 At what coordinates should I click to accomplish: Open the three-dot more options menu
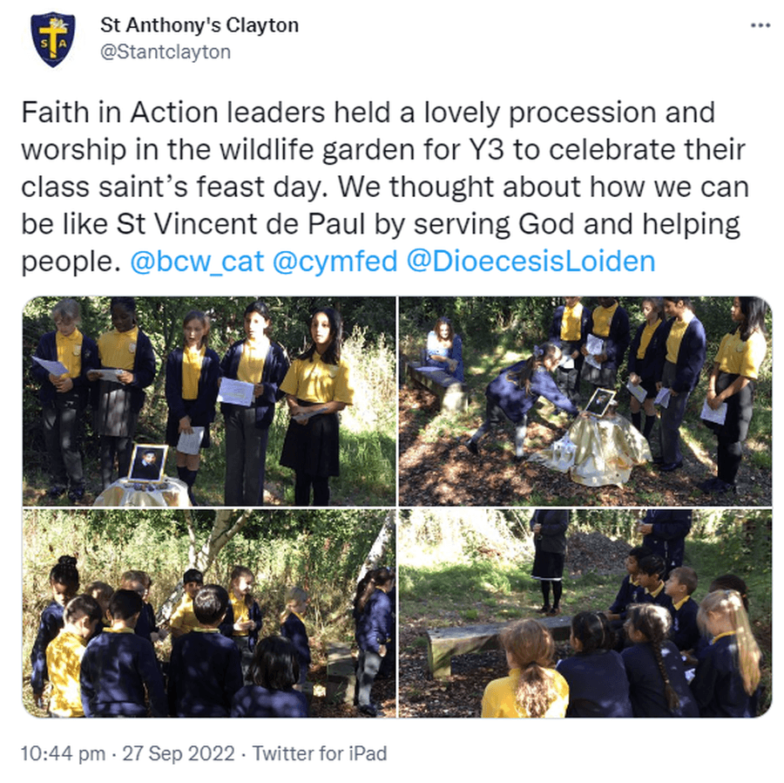(760, 25)
